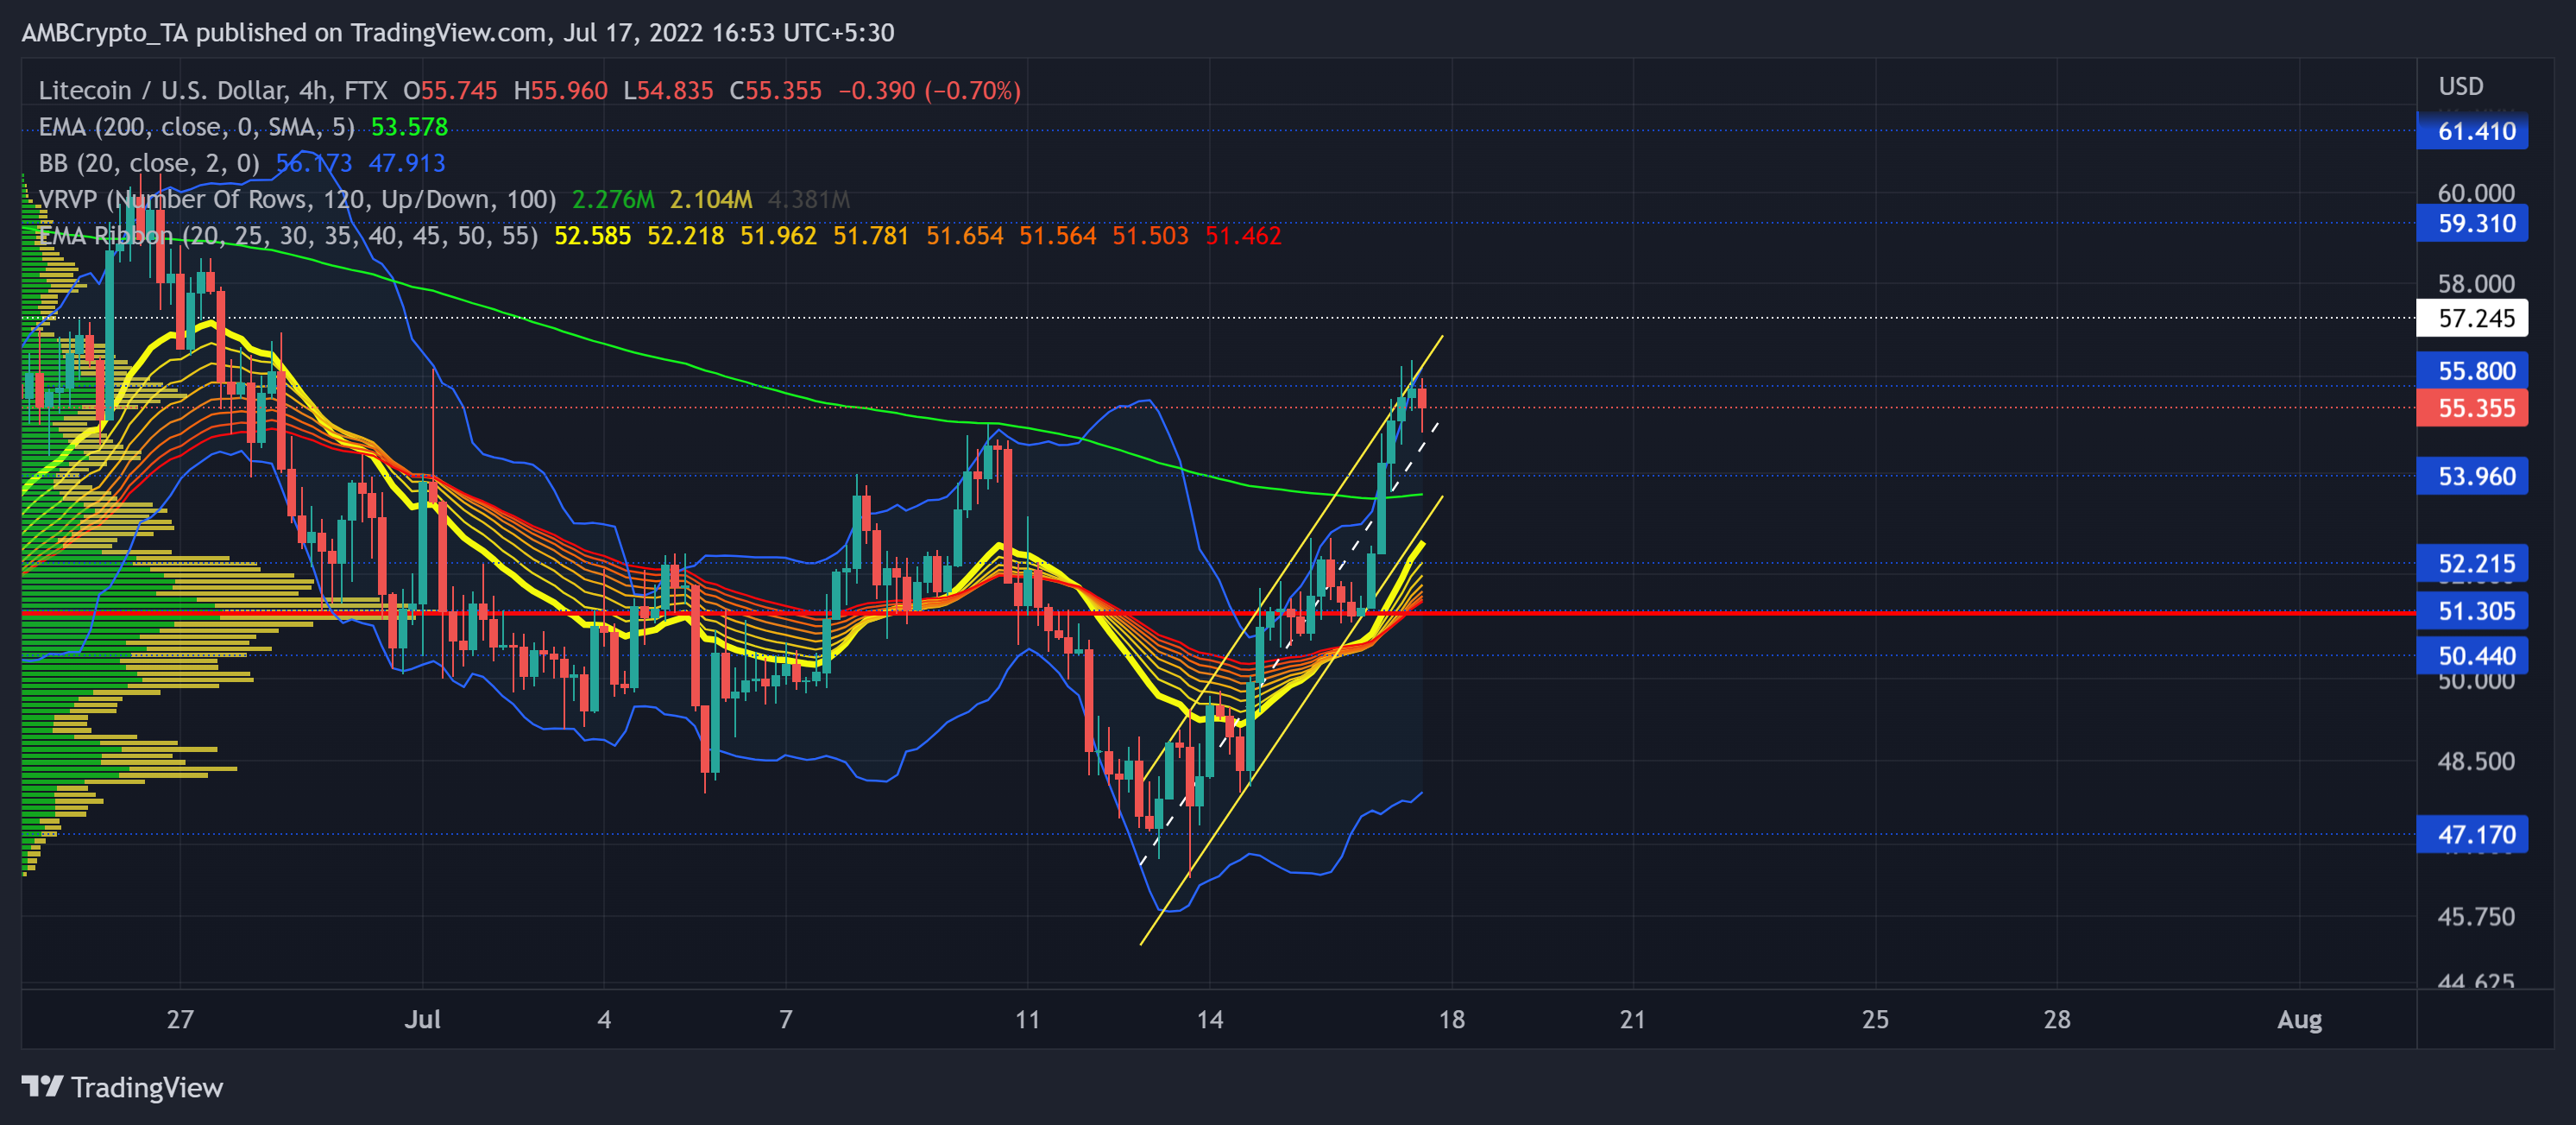This screenshot has height=1125, width=2576.
Task: Click the 48.500 axis price tick
Action: [2476, 761]
